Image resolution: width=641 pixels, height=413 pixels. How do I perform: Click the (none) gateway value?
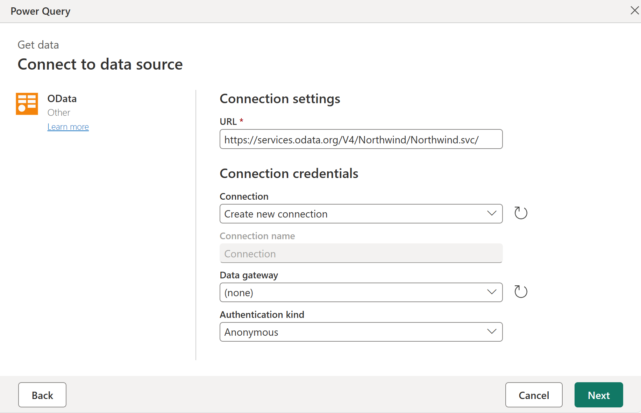tap(239, 293)
